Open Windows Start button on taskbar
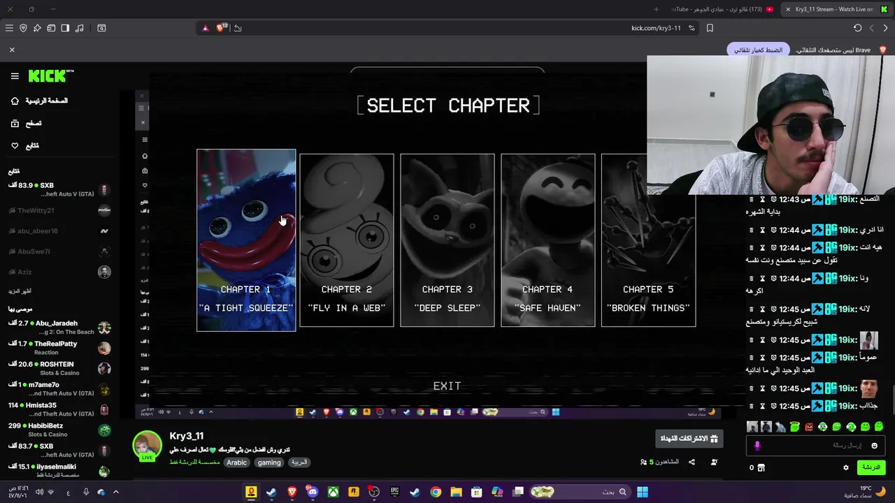The image size is (895, 503). [642, 492]
